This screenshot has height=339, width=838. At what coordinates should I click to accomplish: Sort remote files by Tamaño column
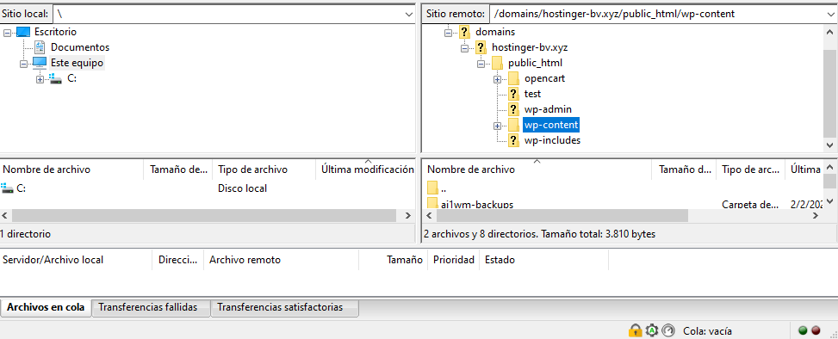(x=684, y=169)
